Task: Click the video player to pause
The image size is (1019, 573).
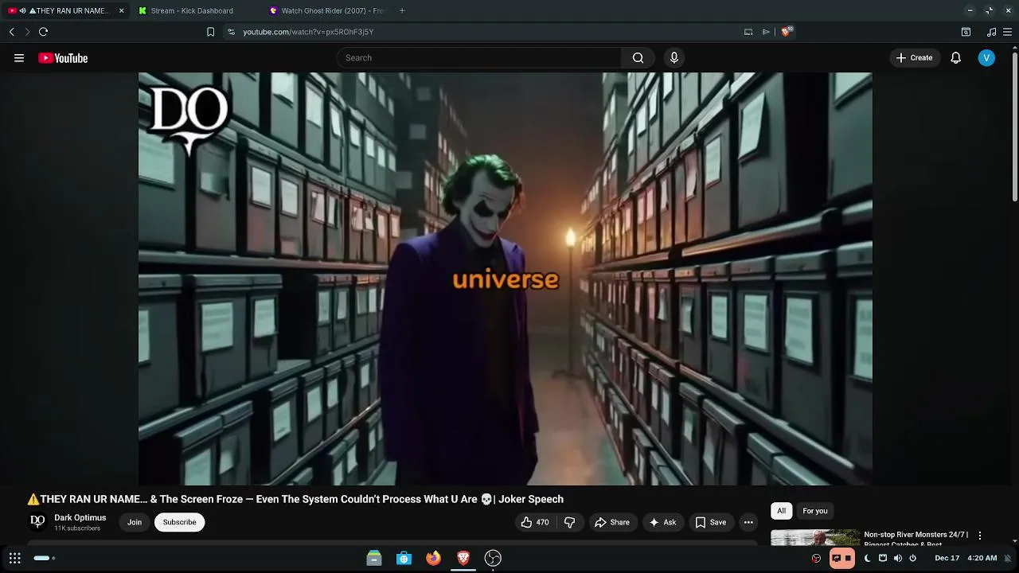Action: coord(505,279)
